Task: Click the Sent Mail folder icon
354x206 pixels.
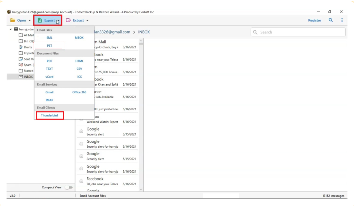Action: [20, 59]
